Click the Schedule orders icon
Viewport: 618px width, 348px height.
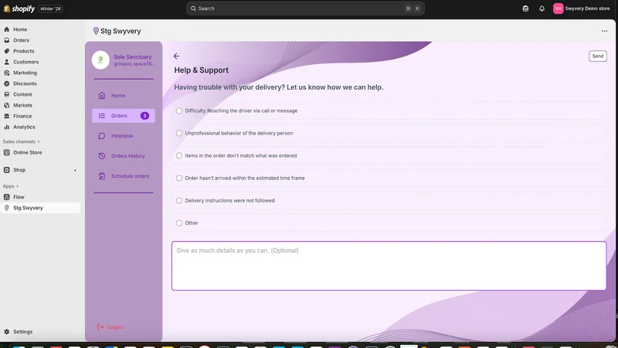(x=102, y=176)
